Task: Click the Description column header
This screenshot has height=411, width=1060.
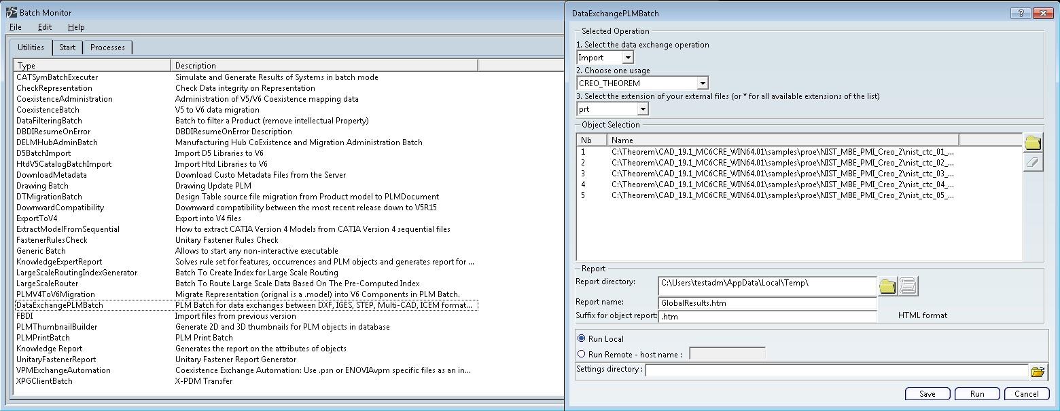Action: [325, 66]
